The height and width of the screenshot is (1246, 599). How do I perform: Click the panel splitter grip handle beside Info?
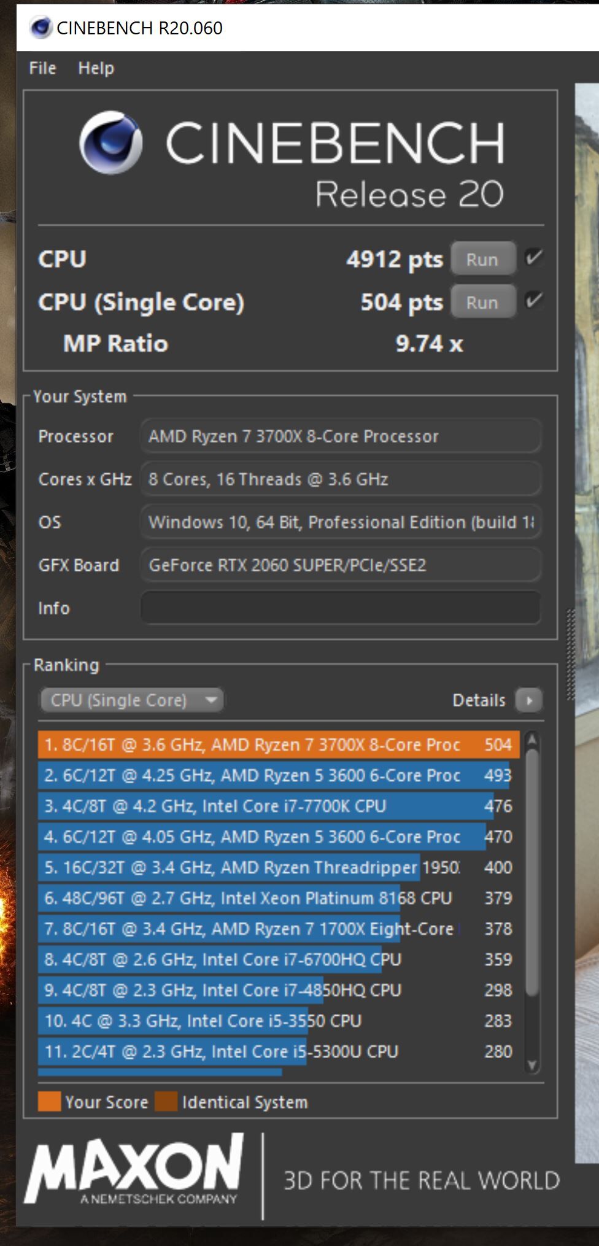[x=570, y=654]
